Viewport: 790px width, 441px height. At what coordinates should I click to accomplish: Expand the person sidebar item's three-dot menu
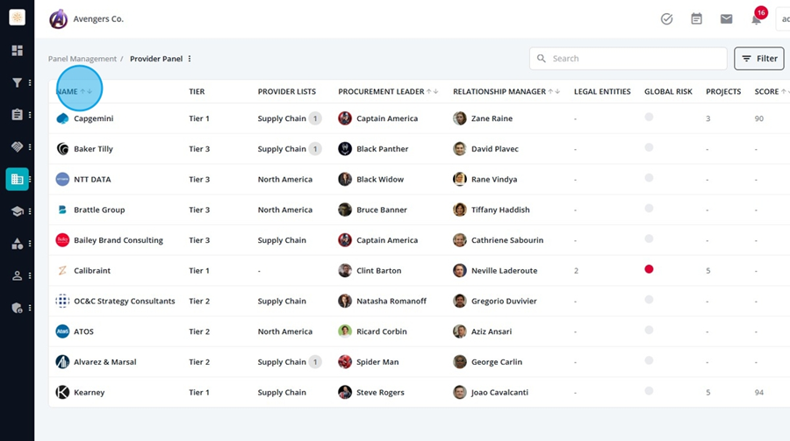(30, 275)
